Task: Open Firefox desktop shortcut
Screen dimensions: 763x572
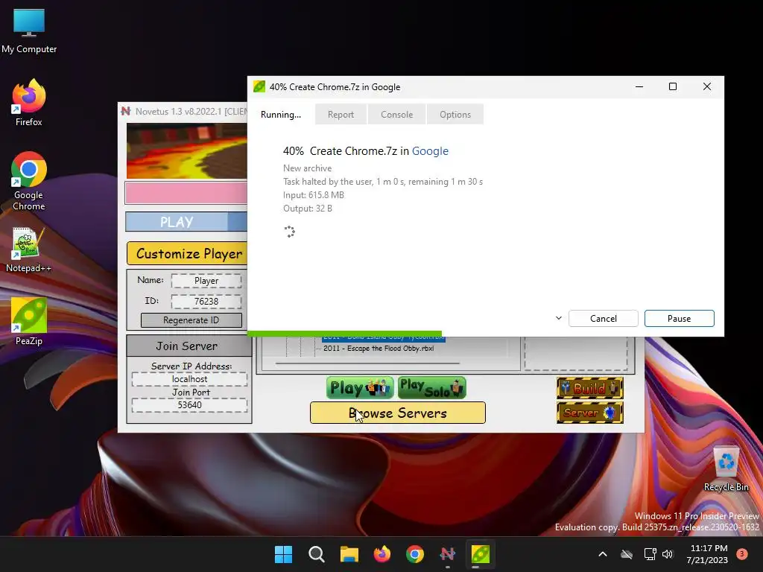Action: 29,103
